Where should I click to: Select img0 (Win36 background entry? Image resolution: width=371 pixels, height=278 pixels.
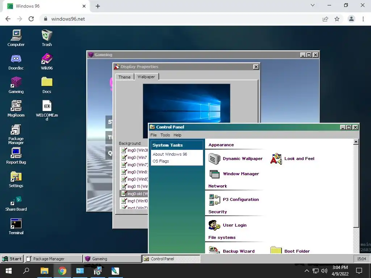coord(134,150)
